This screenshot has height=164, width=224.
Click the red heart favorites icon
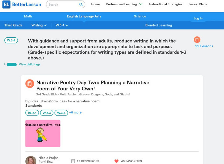click(116, 161)
